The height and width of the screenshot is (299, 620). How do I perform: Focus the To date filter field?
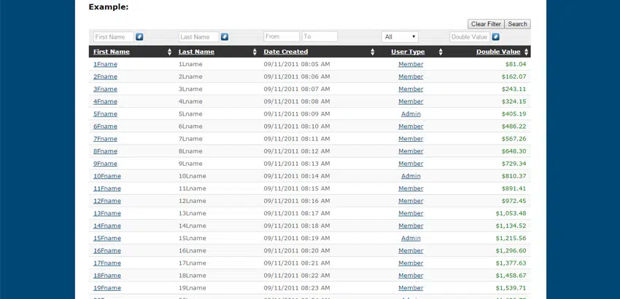tap(319, 36)
